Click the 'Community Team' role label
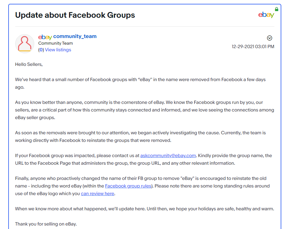This screenshot has height=229, width=287. [x=55, y=43]
